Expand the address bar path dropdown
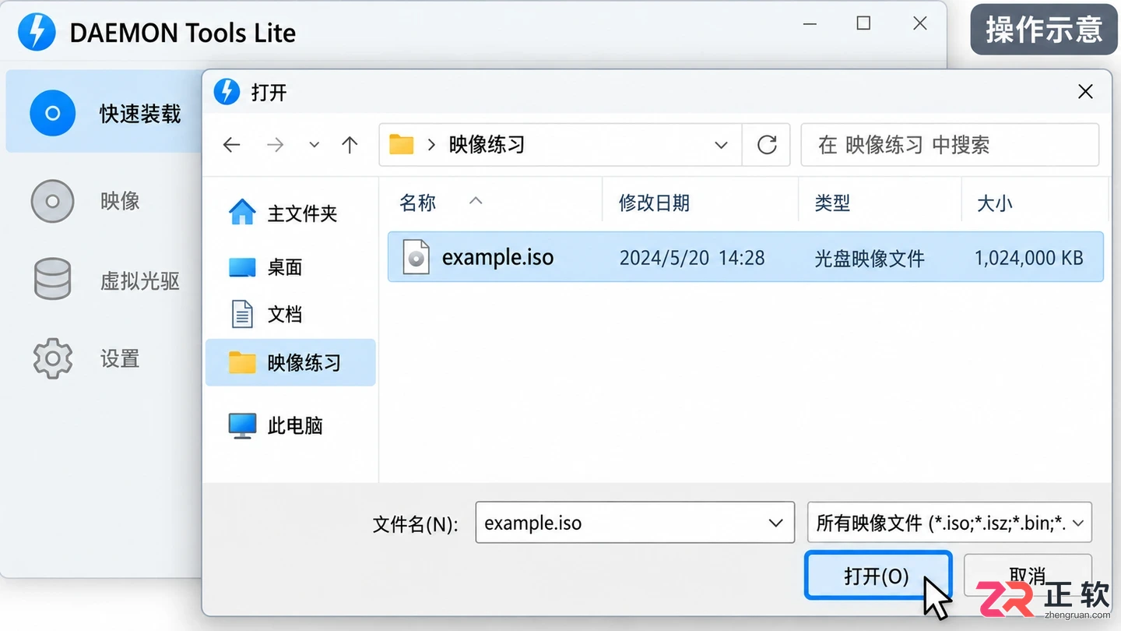This screenshot has width=1121, height=631. [721, 145]
